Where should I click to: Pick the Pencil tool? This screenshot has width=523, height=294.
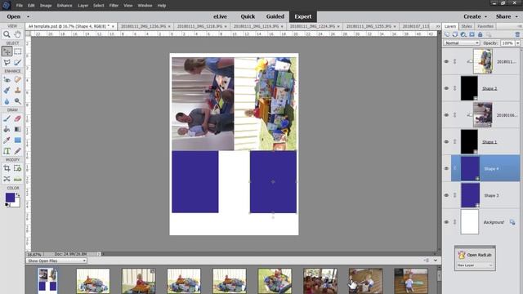point(18,151)
